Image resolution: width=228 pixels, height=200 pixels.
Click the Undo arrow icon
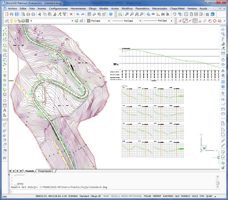77,14
